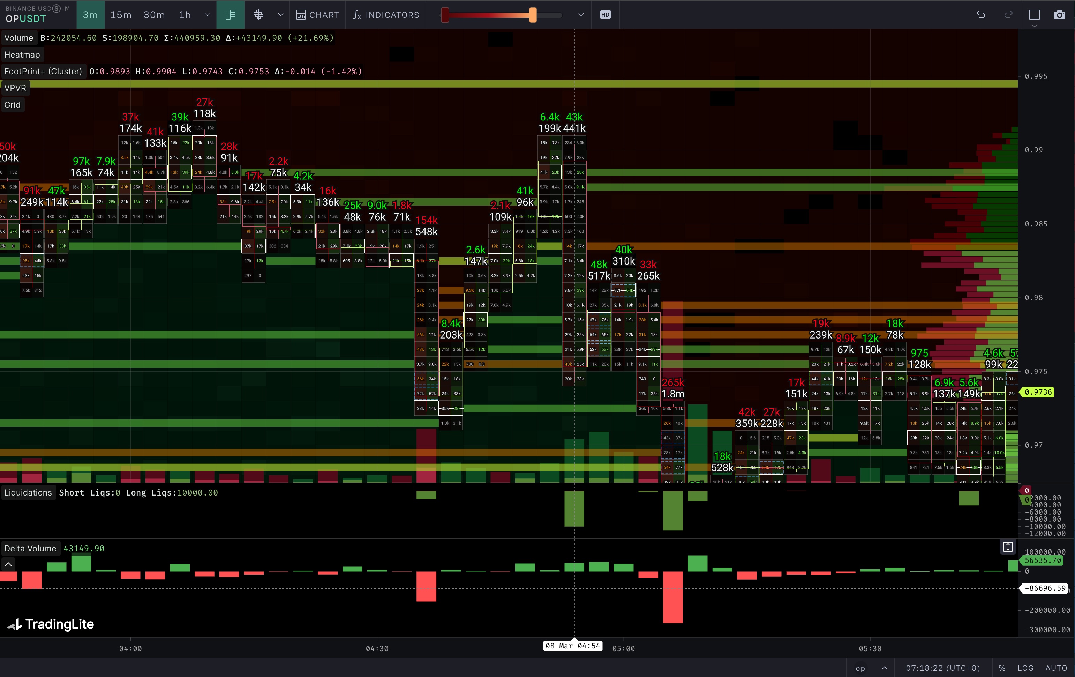Toggle the footprint cluster chart mode icon
The height and width of the screenshot is (677, 1075).
[x=230, y=15]
